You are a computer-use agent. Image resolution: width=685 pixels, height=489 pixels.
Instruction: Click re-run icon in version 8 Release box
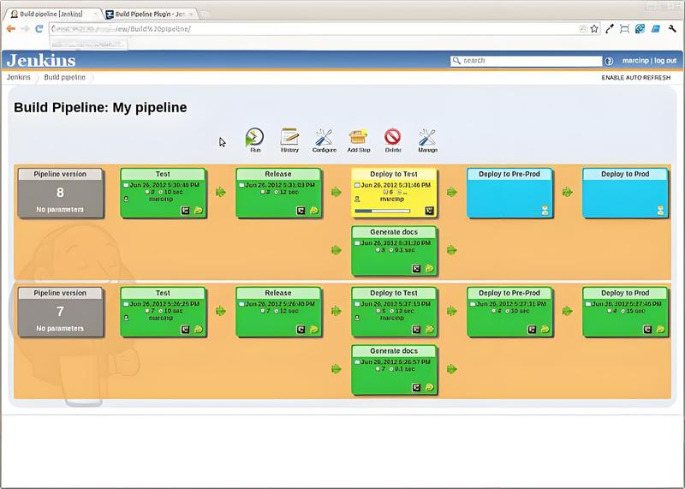pyautogui.click(x=314, y=211)
